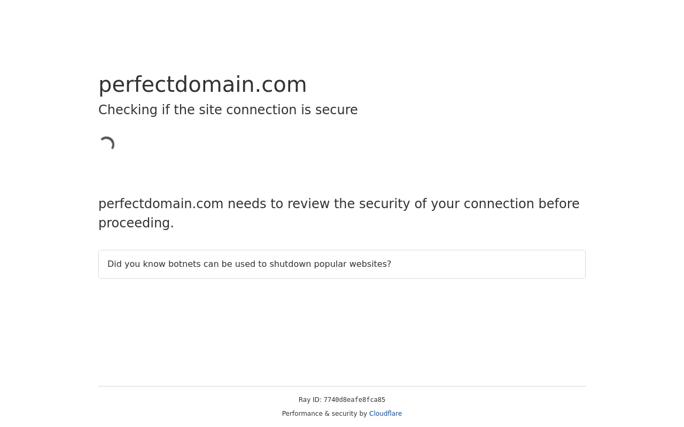Click the Ray ID value 7740d8eafe8fca85
Viewport: 684px width, 427px height.
point(354,400)
